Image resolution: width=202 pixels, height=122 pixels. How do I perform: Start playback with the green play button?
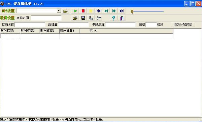point(75,11)
